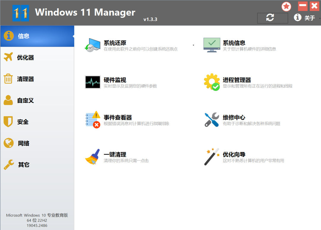Click the 优化器 airplane icon
The width and height of the screenshot is (321, 230).
coord(8,57)
